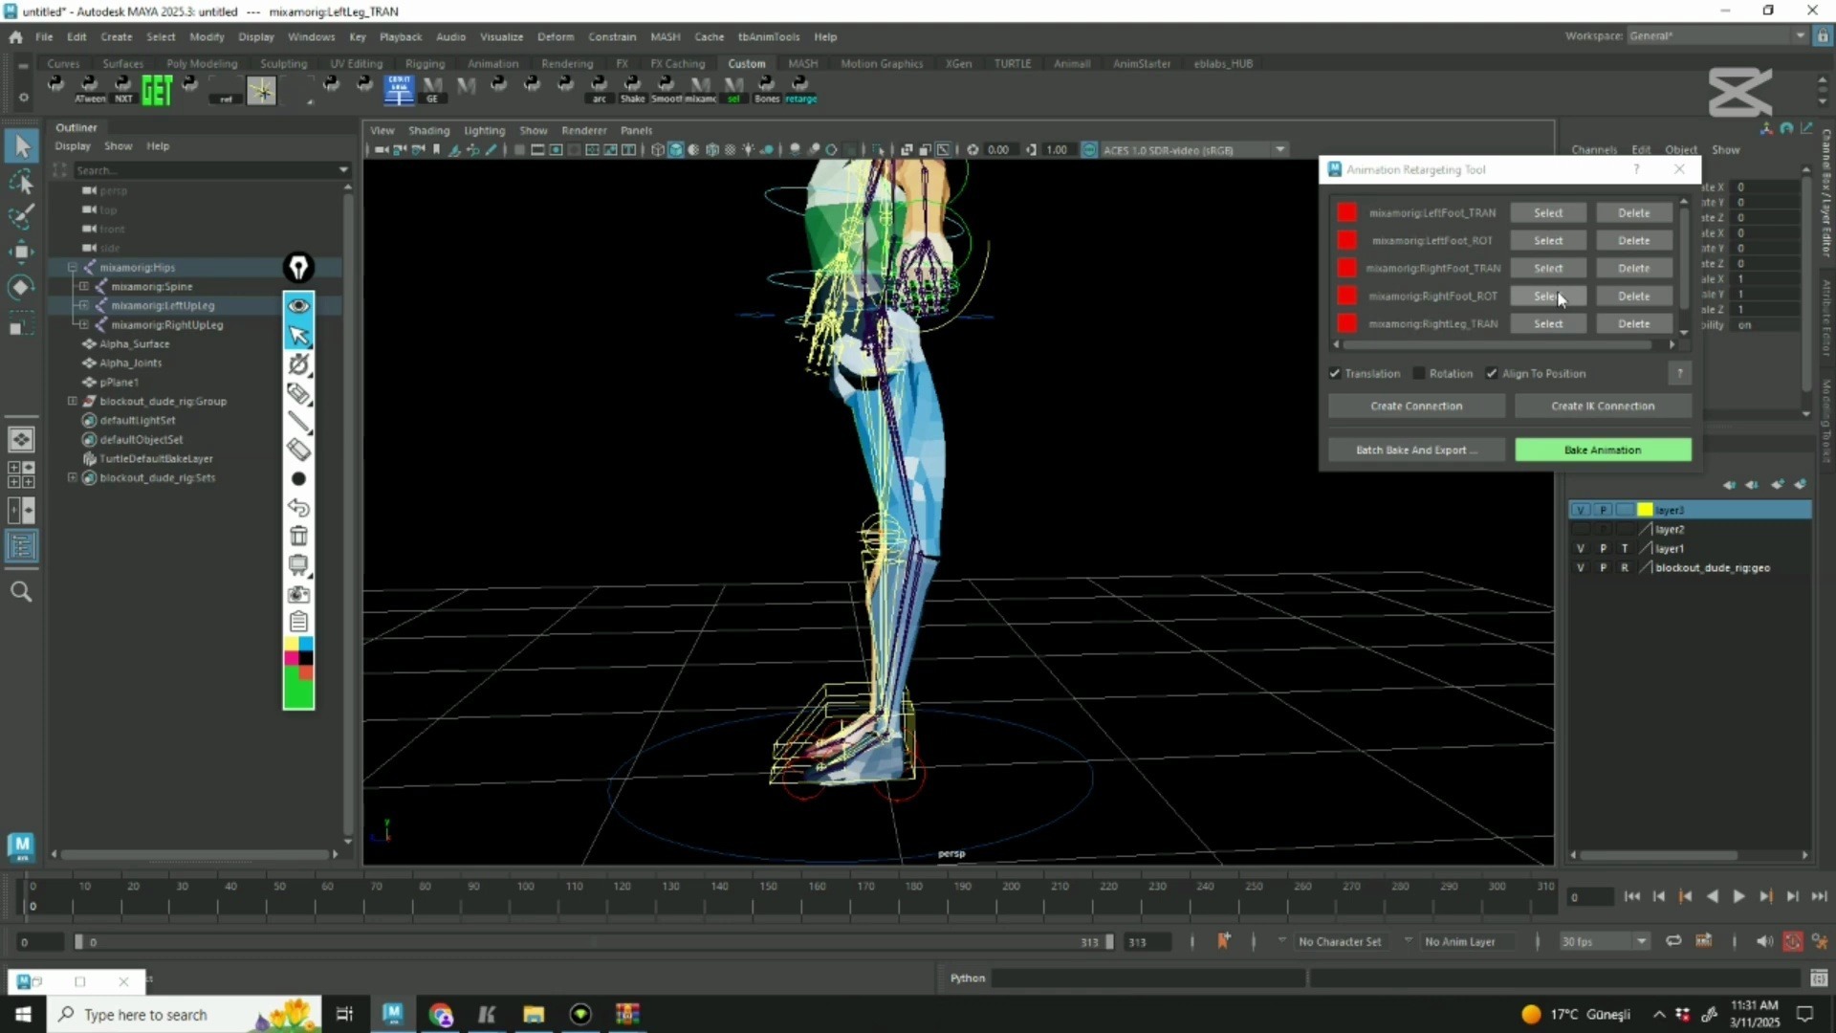1836x1033 pixels.
Task: Click the Maya home icon in menu bar
Action: click(15, 37)
